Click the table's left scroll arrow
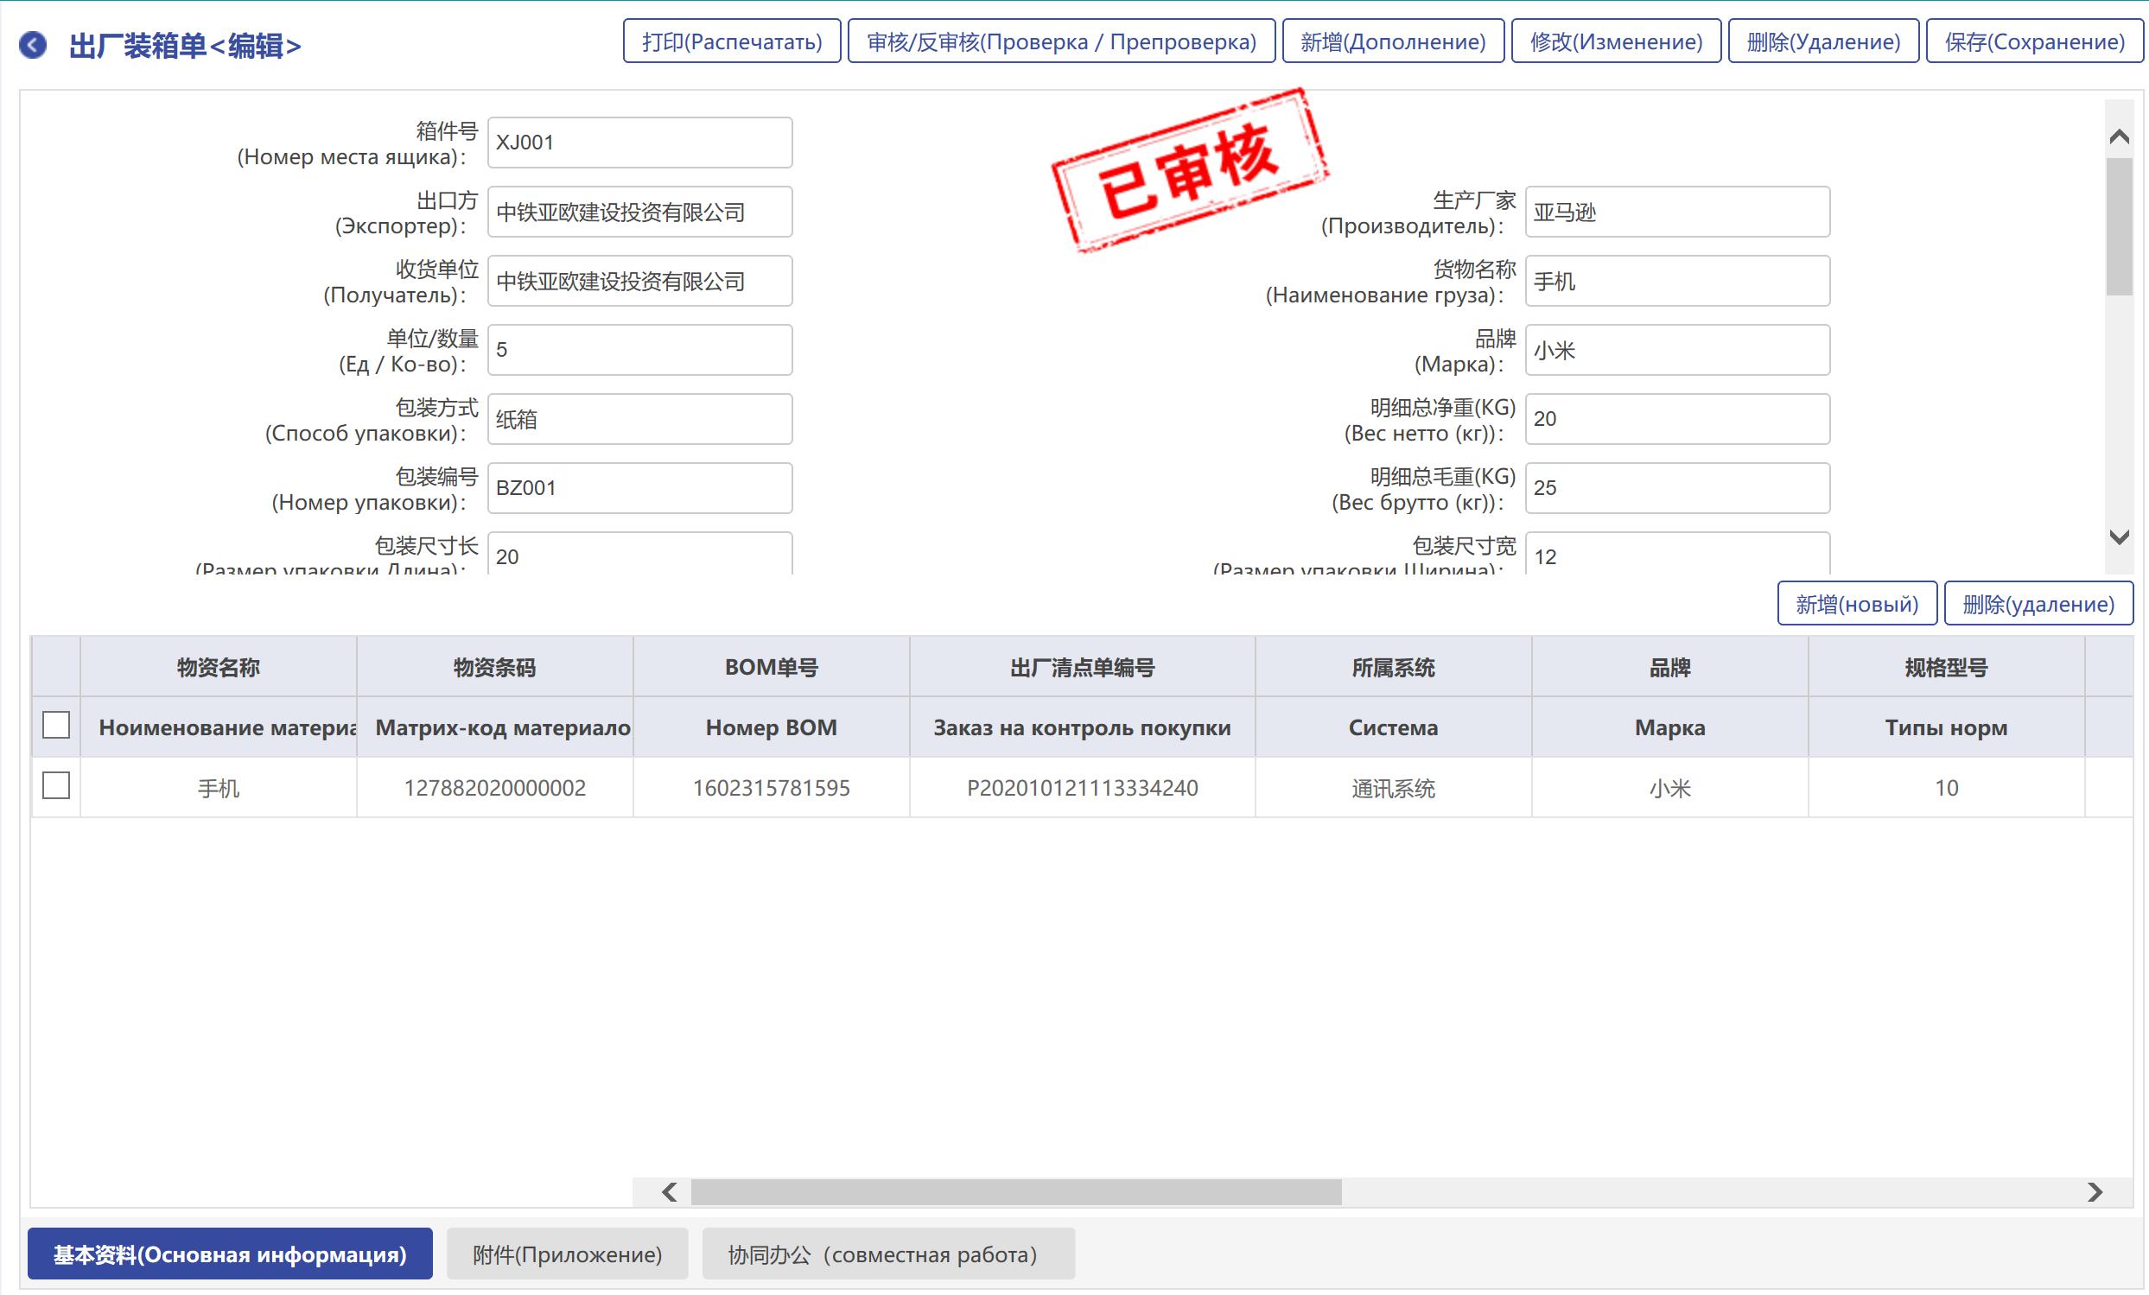Viewport: 2149px width, 1295px height. pos(669,1191)
